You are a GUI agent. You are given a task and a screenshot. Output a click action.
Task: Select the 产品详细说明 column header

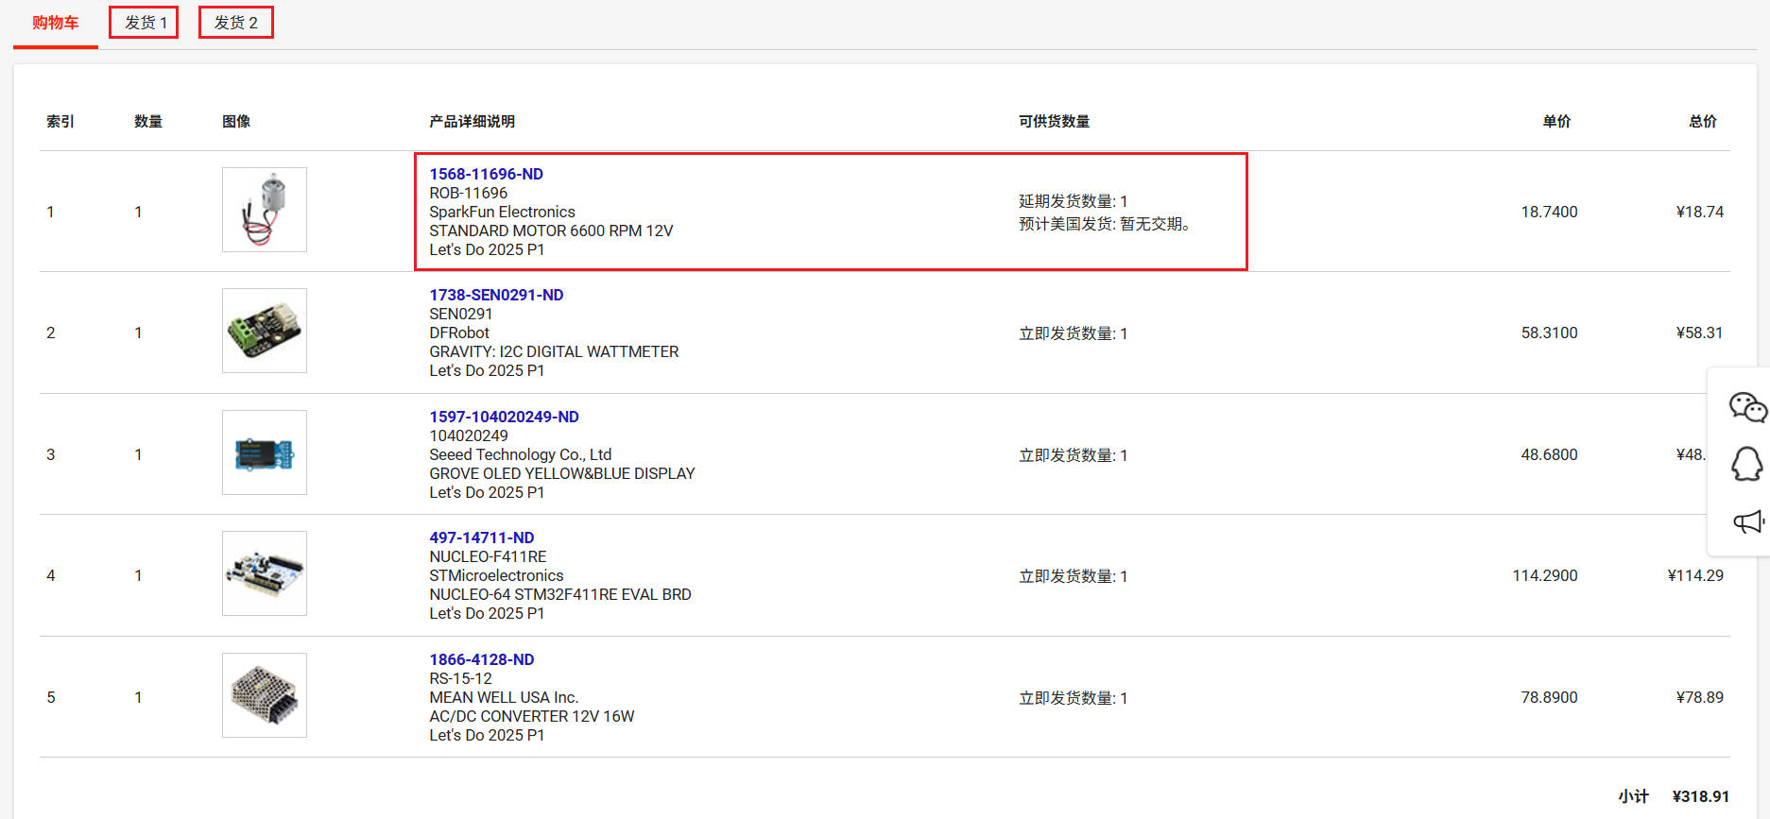click(472, 121)
